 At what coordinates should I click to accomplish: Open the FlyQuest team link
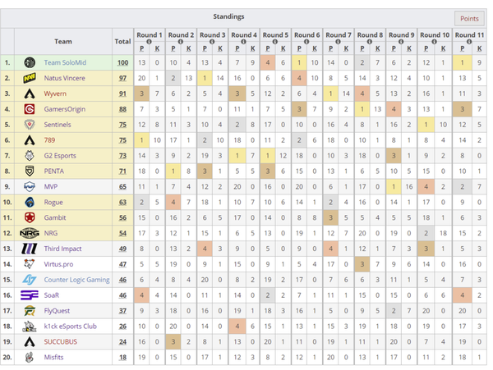57,311
